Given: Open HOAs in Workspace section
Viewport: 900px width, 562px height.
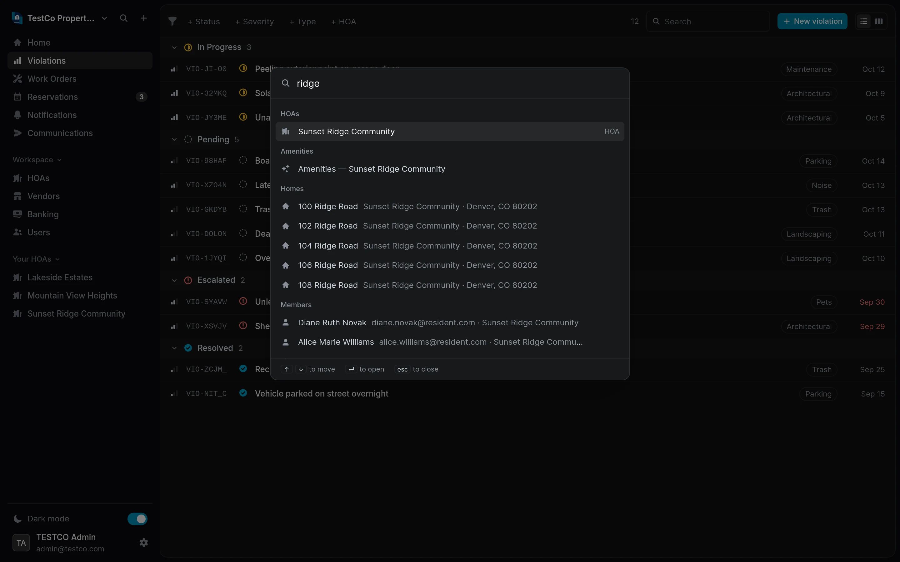Looking at the screenshot, I should (x=80, y=178).
